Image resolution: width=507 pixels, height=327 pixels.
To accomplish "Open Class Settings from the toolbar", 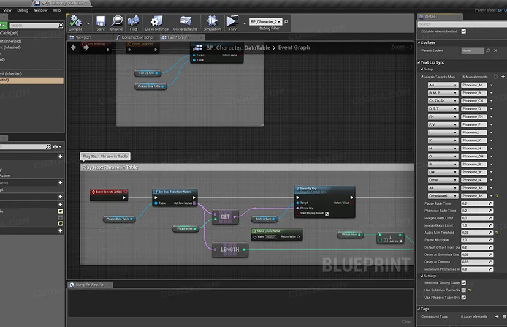I will point(156,23).
